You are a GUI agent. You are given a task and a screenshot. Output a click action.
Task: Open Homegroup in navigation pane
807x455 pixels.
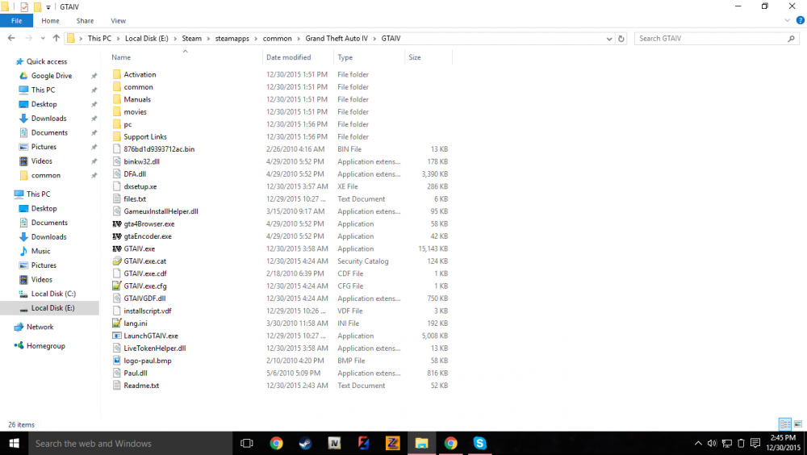click(x=45, y=346)
